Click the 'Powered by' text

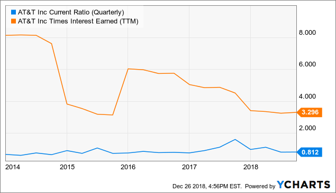pos(260,186)
